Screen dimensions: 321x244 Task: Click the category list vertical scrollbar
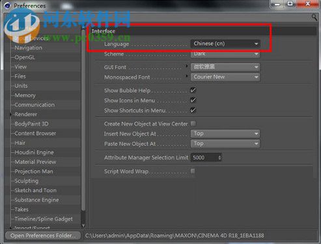83,119
